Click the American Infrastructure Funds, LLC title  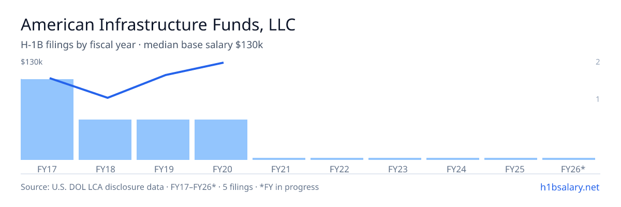[158, 25]
